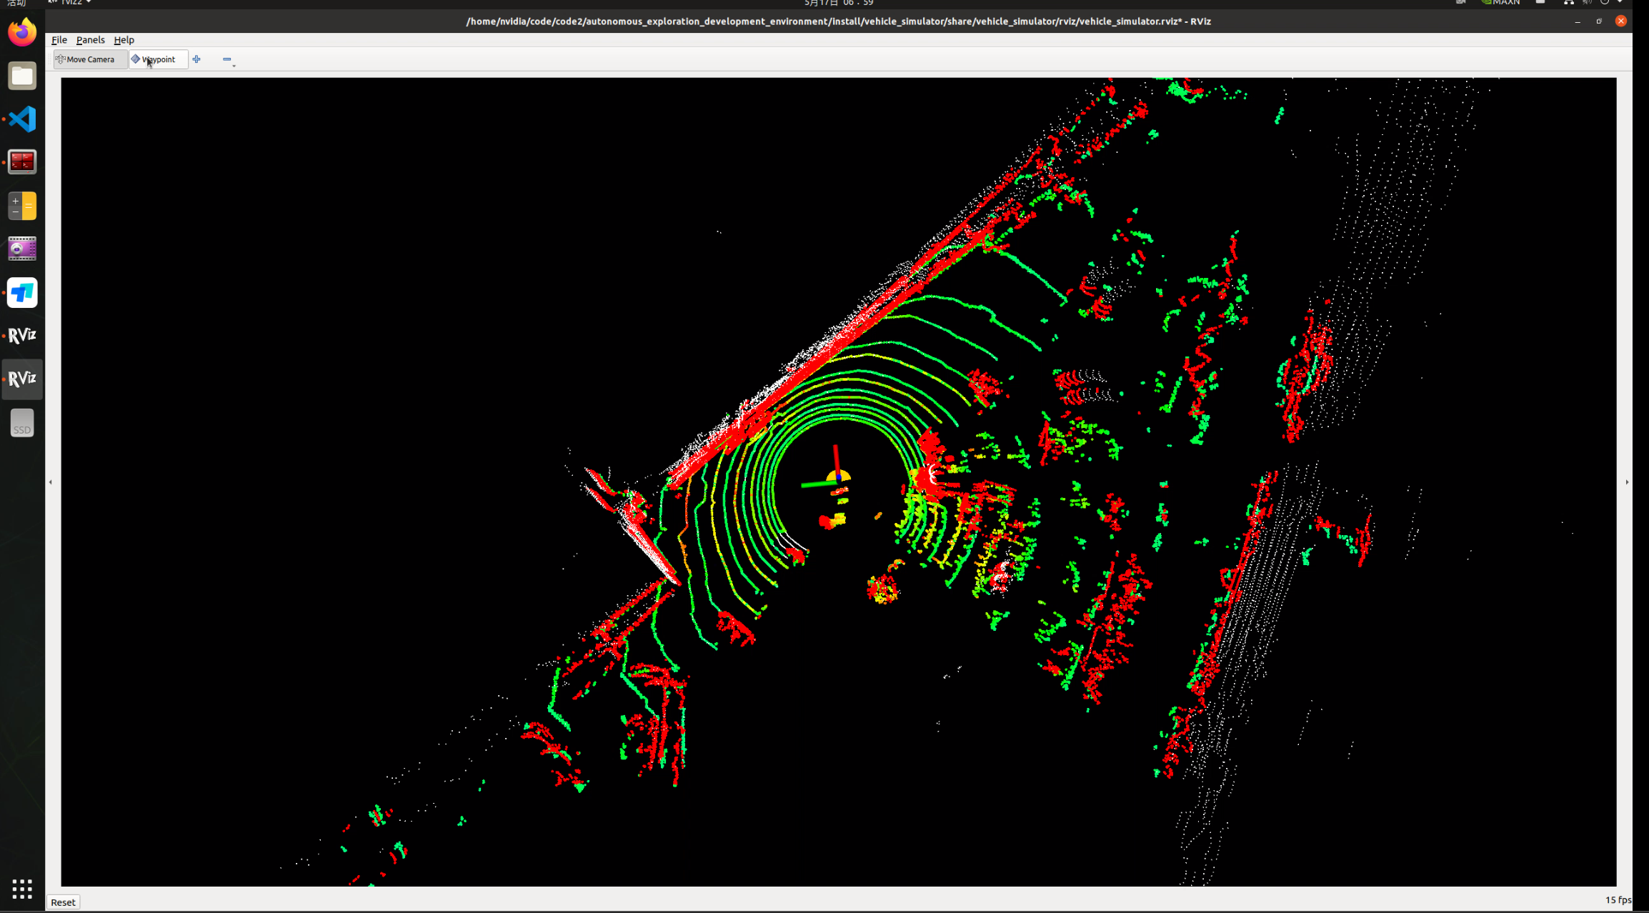Screen dimensions: 1649x913
Task: Expand the left collapsed panel arrow
Action: click(x=51, y=482)
